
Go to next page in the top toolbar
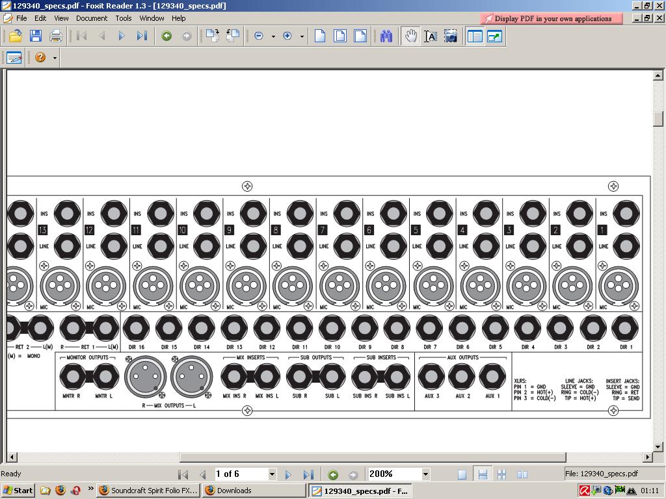(122, 36)
